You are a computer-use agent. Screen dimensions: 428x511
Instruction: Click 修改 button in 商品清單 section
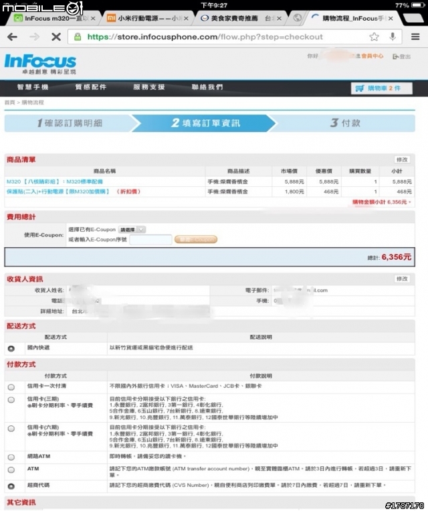click(402, 159)
